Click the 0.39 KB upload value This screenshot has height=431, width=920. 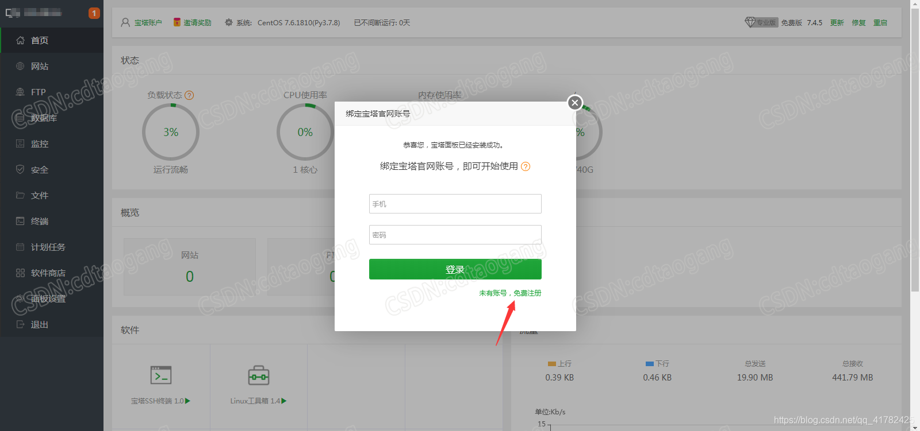pos(559,378)
